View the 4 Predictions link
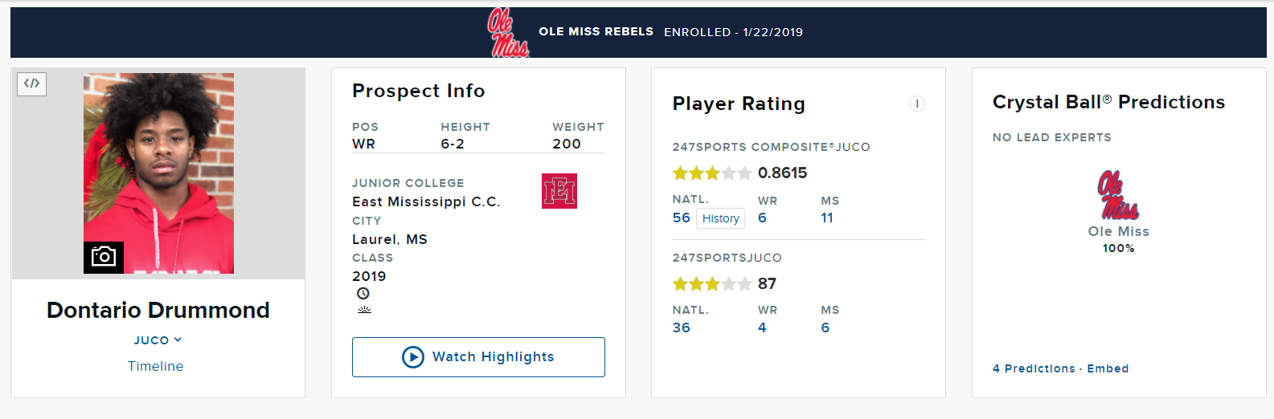 (1034, 368)
